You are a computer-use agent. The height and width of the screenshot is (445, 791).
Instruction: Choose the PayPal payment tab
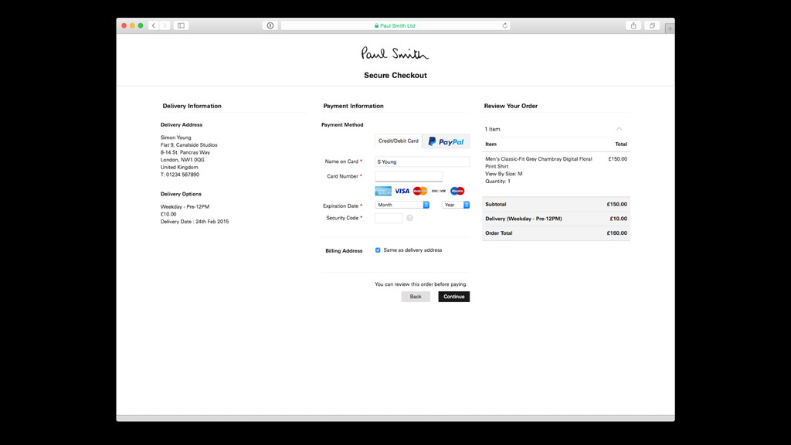click(x=446, y=141)
